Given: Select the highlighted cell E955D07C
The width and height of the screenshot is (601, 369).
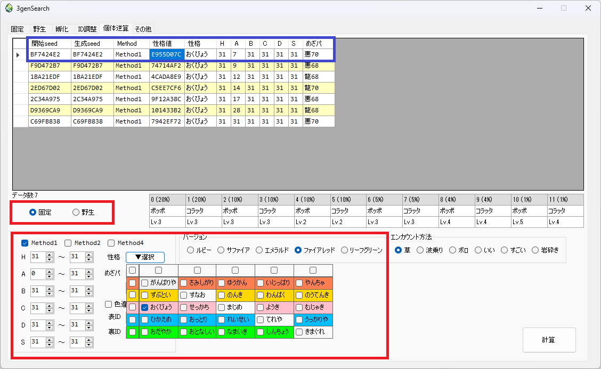Looking at the screenshot, I should pyautogui.click(x=167, y=54).
